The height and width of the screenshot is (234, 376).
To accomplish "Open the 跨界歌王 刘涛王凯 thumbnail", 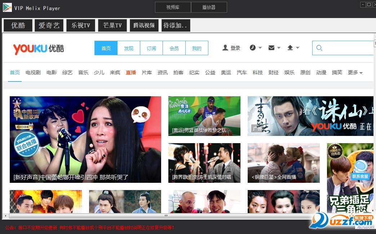I will tap(204, 163).
